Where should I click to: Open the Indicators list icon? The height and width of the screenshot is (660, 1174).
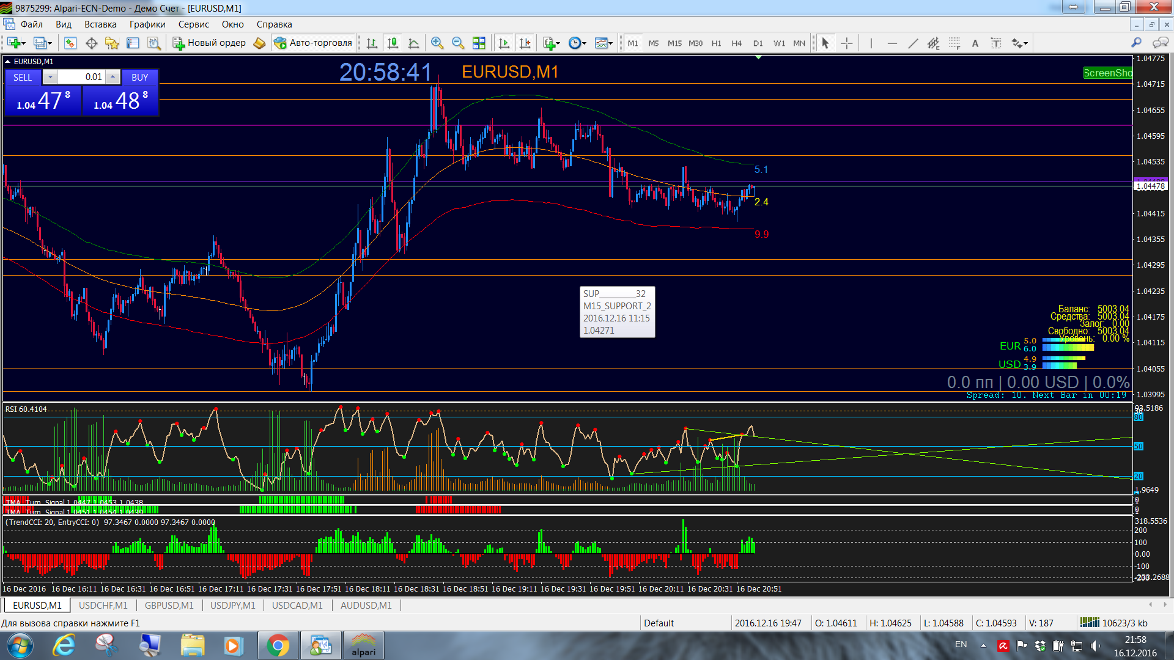pyautogui.click(x=548, y=43)
